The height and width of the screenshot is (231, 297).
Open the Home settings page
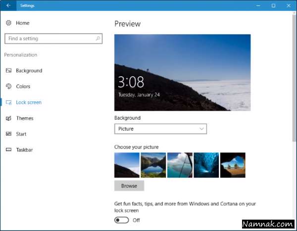(x=23, y=23)
